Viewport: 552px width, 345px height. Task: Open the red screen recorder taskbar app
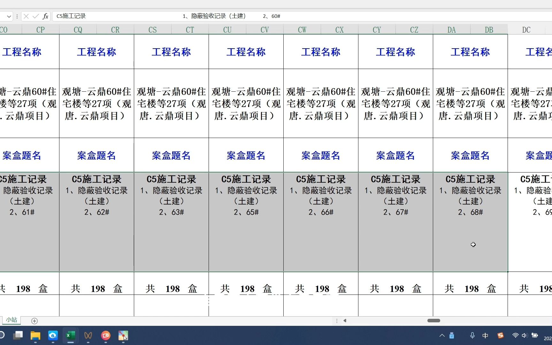click(106, 335)
